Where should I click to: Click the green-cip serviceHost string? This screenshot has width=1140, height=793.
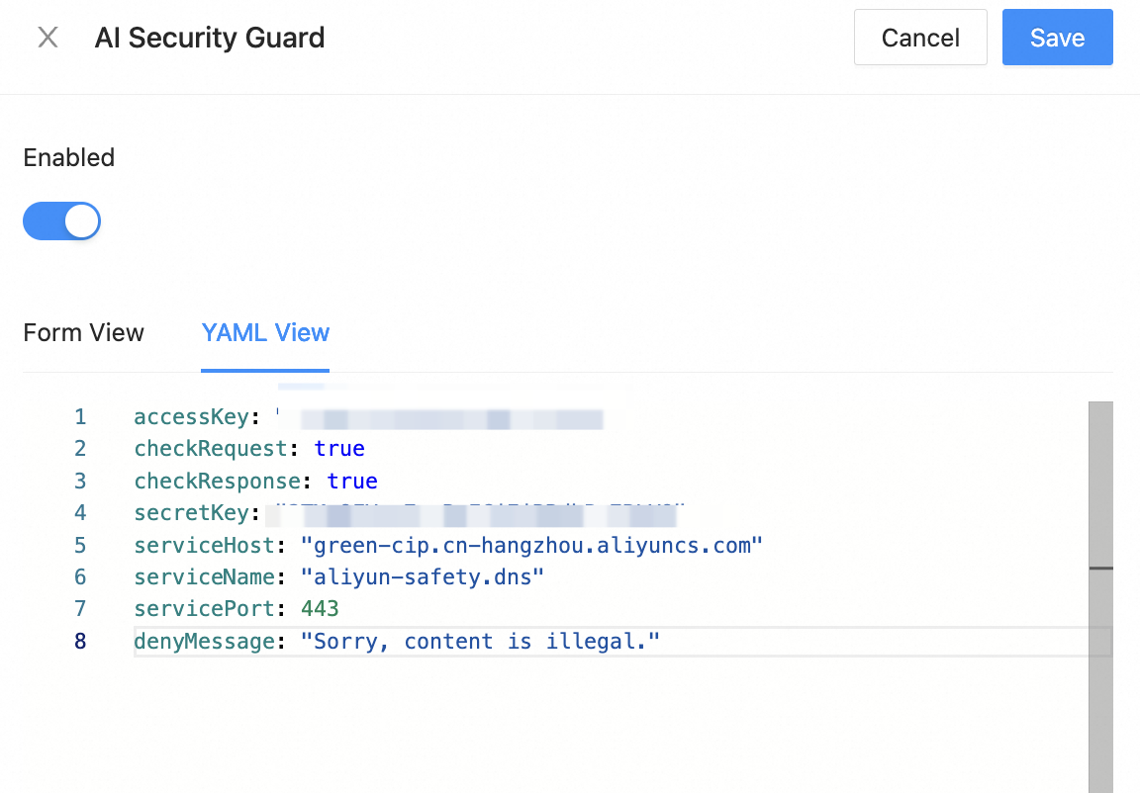click(531, 546)
